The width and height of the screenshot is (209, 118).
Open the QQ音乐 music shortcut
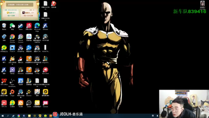(12, 103)
